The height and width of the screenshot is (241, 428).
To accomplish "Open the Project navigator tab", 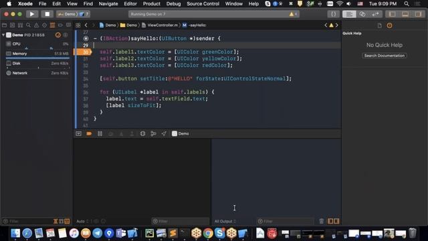I will pyautogui.click(x=4, y=25).
